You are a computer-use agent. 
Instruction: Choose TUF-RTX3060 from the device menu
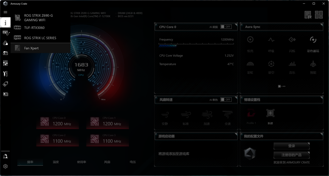(x=41, y=28)
